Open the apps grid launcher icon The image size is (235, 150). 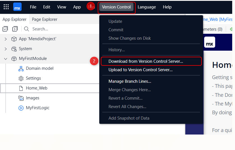(x=6, y=7)
